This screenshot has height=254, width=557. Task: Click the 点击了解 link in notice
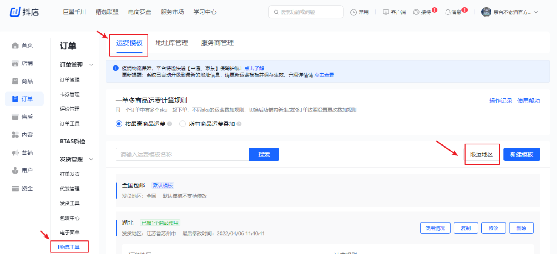point(254,68)
